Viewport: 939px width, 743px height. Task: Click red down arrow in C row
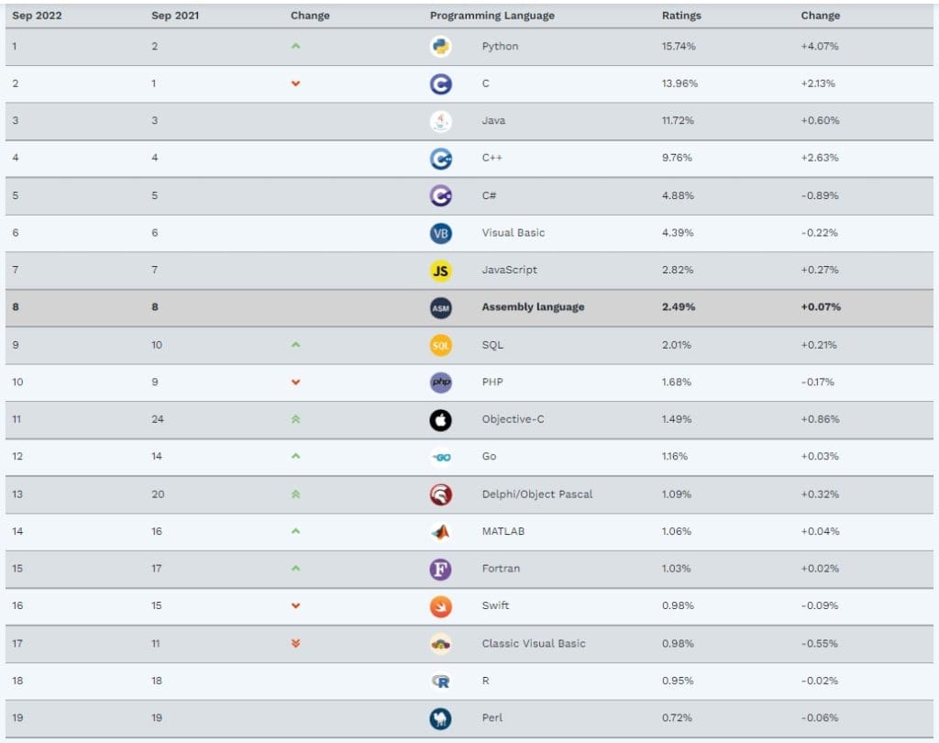pyautogui.click(x=295, y=83)
